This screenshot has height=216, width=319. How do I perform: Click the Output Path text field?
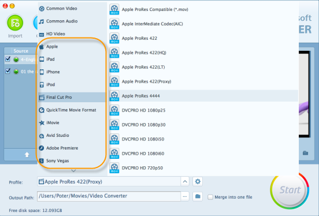tap(109, 196)
